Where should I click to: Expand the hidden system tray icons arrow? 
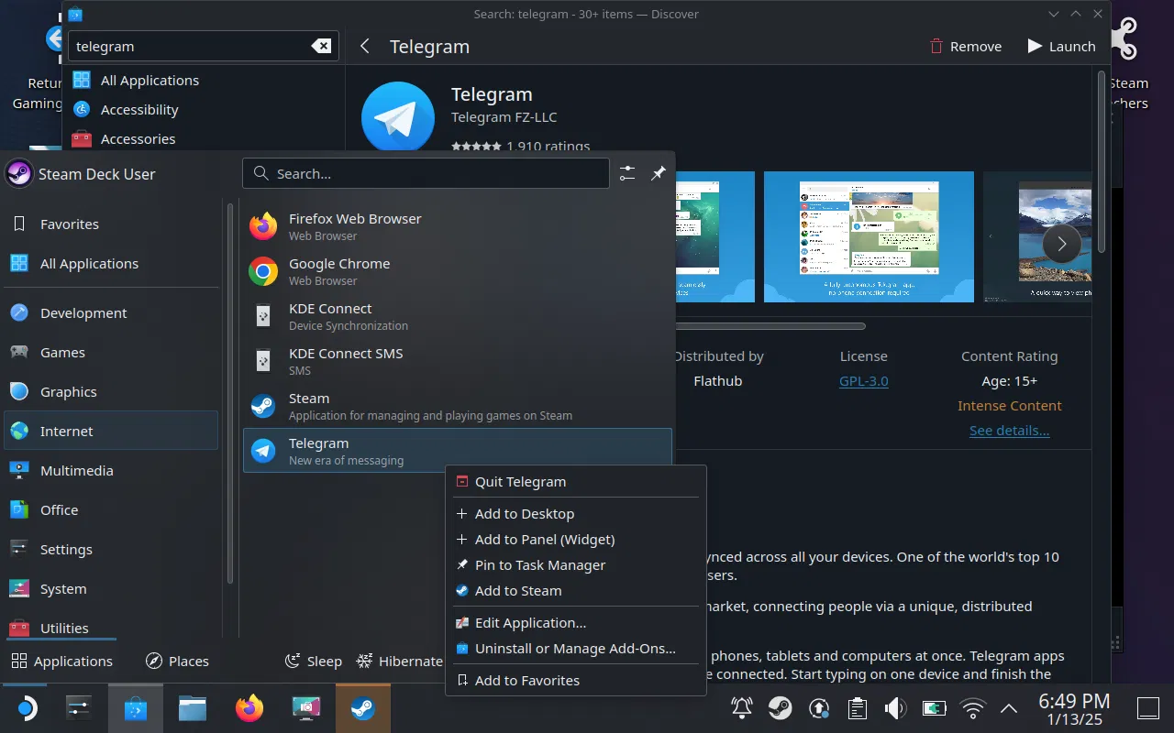1009,708
